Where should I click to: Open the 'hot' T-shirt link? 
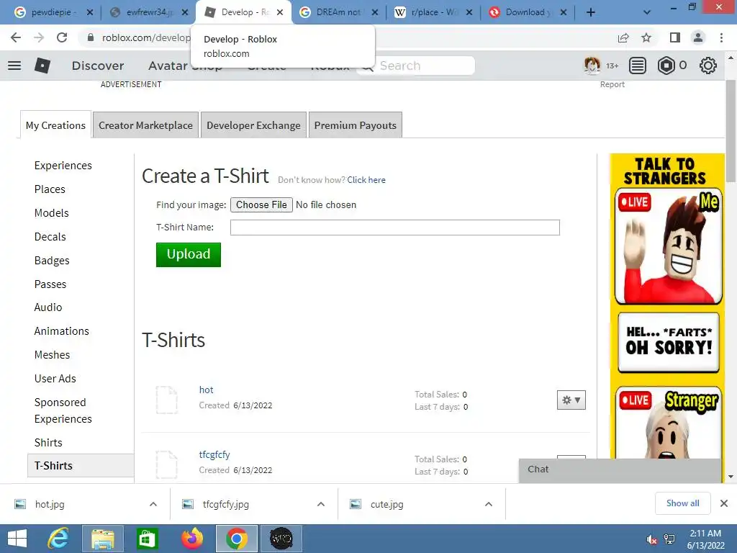[206, 390]
